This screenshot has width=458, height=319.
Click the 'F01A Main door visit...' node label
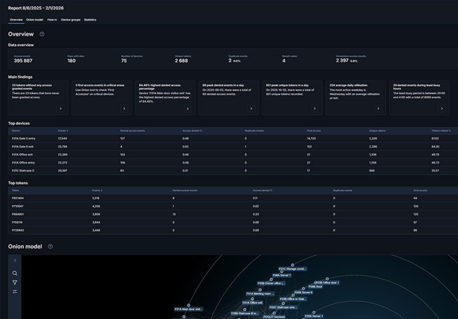point(188,309)
